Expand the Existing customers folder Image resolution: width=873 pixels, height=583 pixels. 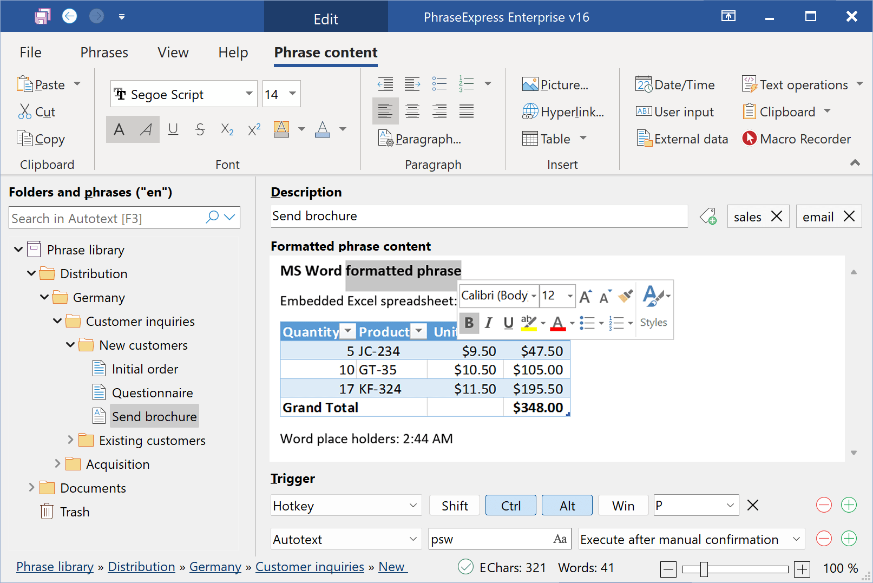coord(70,440)
